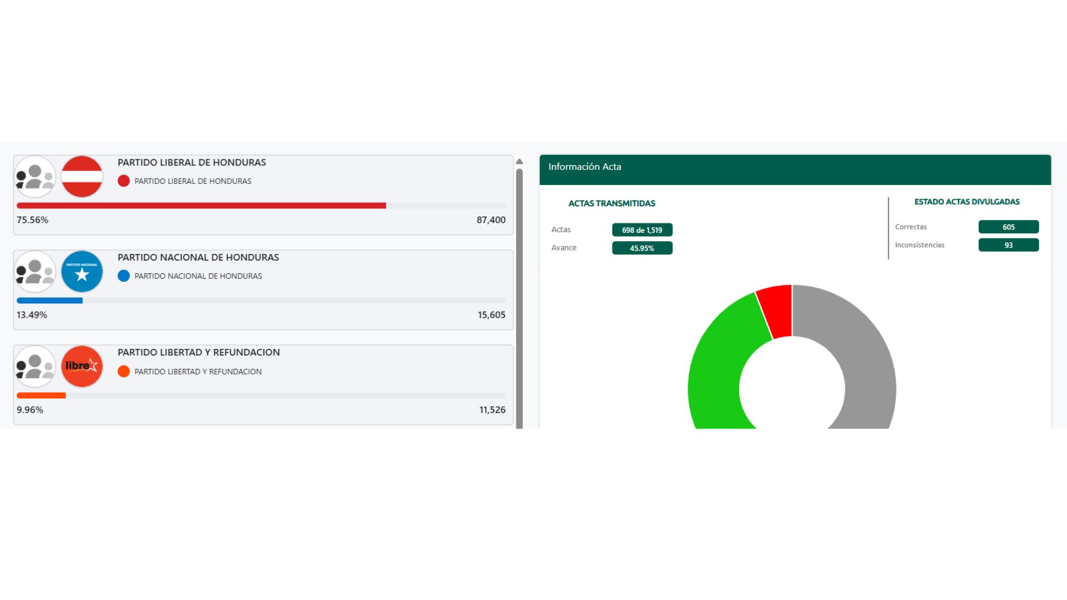Image resolution: width=1067 pixels, height=600 pixels.
Task: Click the Partido Nacional blue progress bar
Action: pyautogui.click(x=49, y=301)
